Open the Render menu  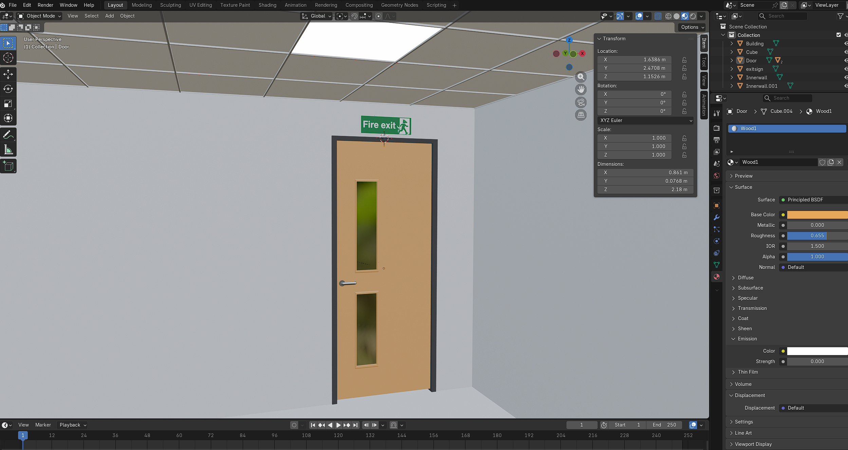[45, 5]
